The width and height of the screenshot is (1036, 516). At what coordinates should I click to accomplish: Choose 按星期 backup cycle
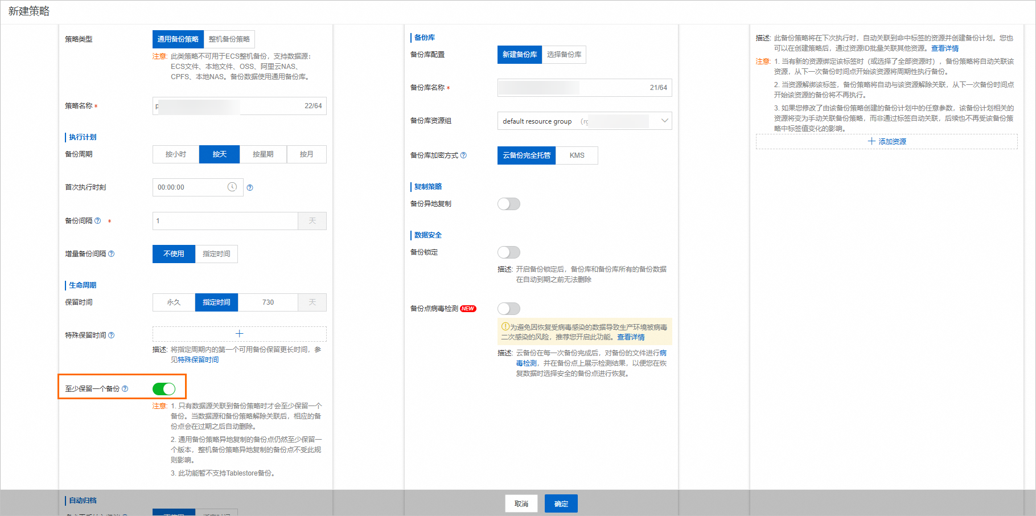tap(263, 154)
